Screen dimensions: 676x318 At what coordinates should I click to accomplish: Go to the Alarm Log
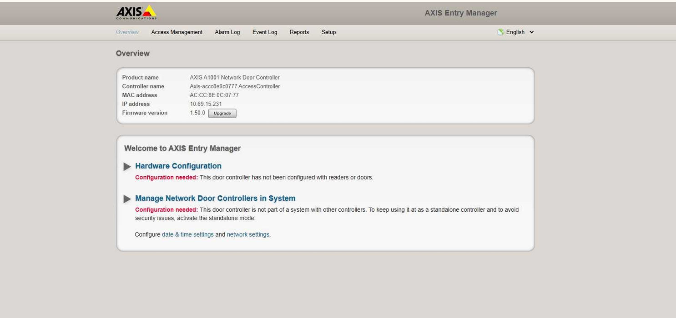227,32
